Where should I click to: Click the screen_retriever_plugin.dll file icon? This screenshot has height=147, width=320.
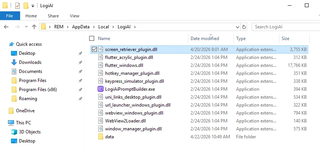coord(101,50)
